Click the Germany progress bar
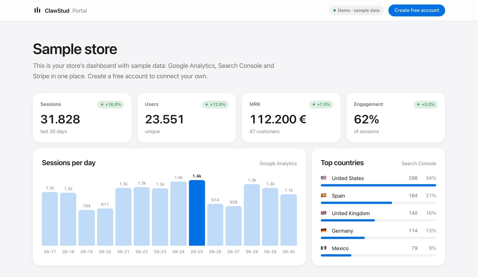 tap(379, 238)
